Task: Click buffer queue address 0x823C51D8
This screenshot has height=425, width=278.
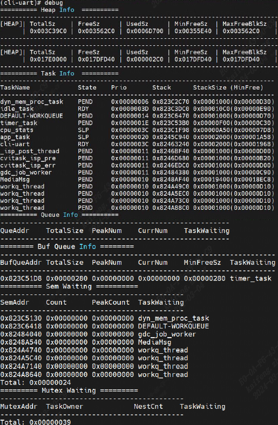Action: tap(21, 278)
